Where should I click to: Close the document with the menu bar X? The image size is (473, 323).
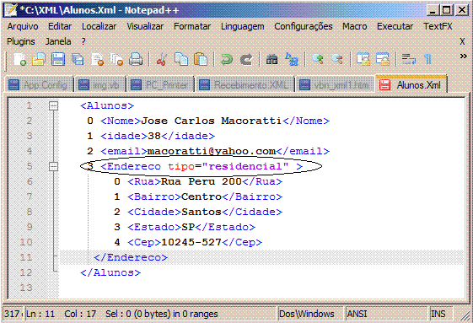click(462, 41)
